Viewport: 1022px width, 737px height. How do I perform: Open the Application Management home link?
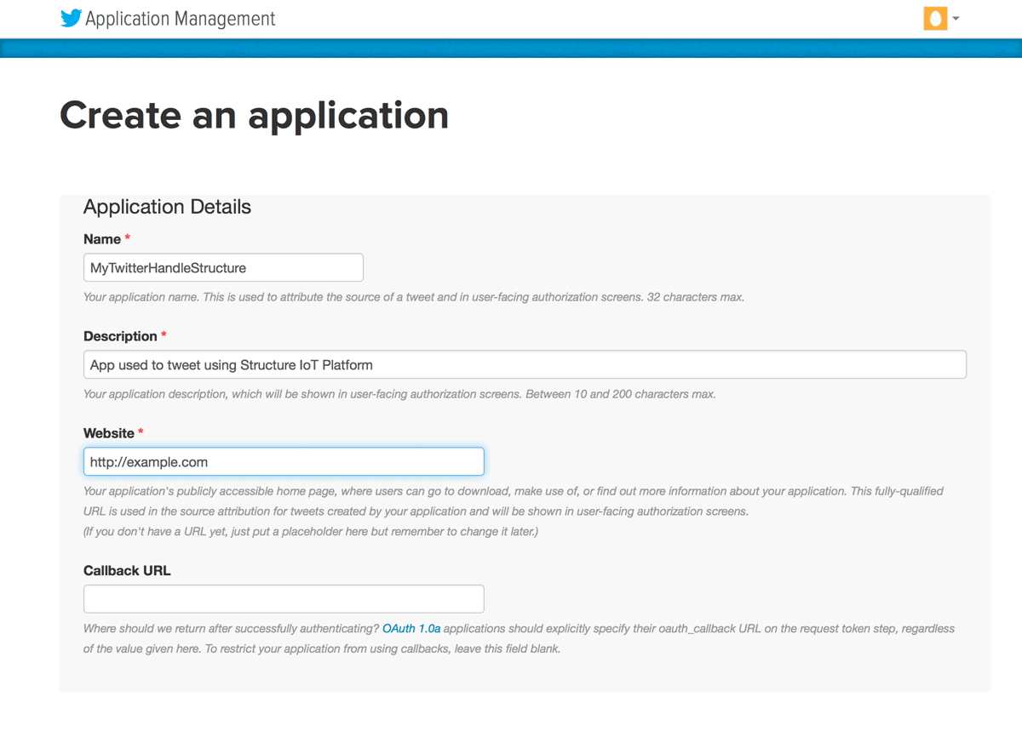[x=181, y=19]
